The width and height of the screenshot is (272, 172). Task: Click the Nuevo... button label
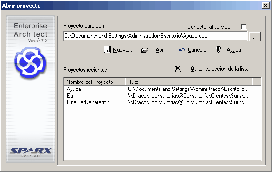(x=122, y=50)
